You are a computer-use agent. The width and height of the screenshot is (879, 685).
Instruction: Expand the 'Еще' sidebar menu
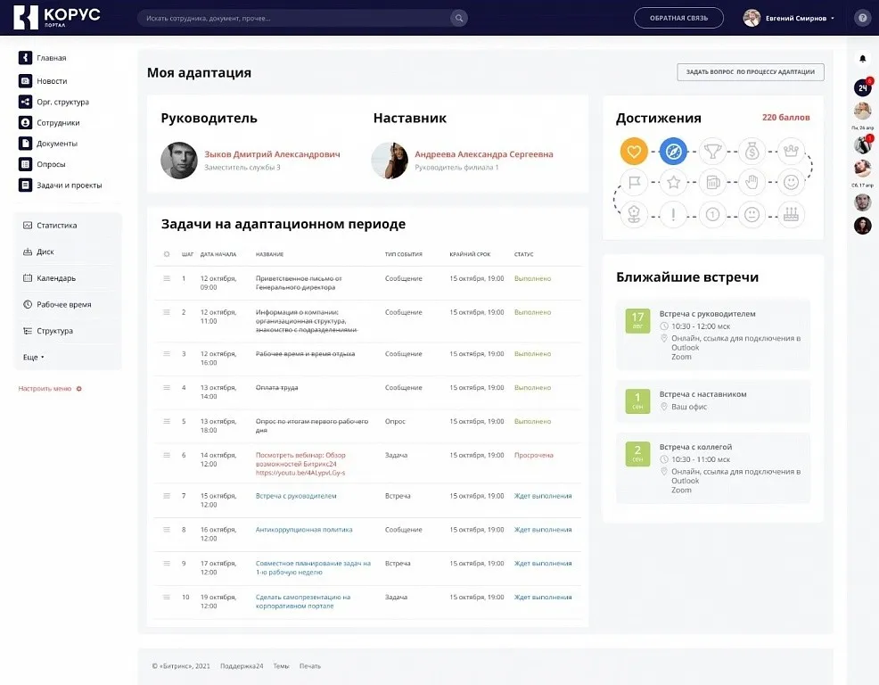33,357
